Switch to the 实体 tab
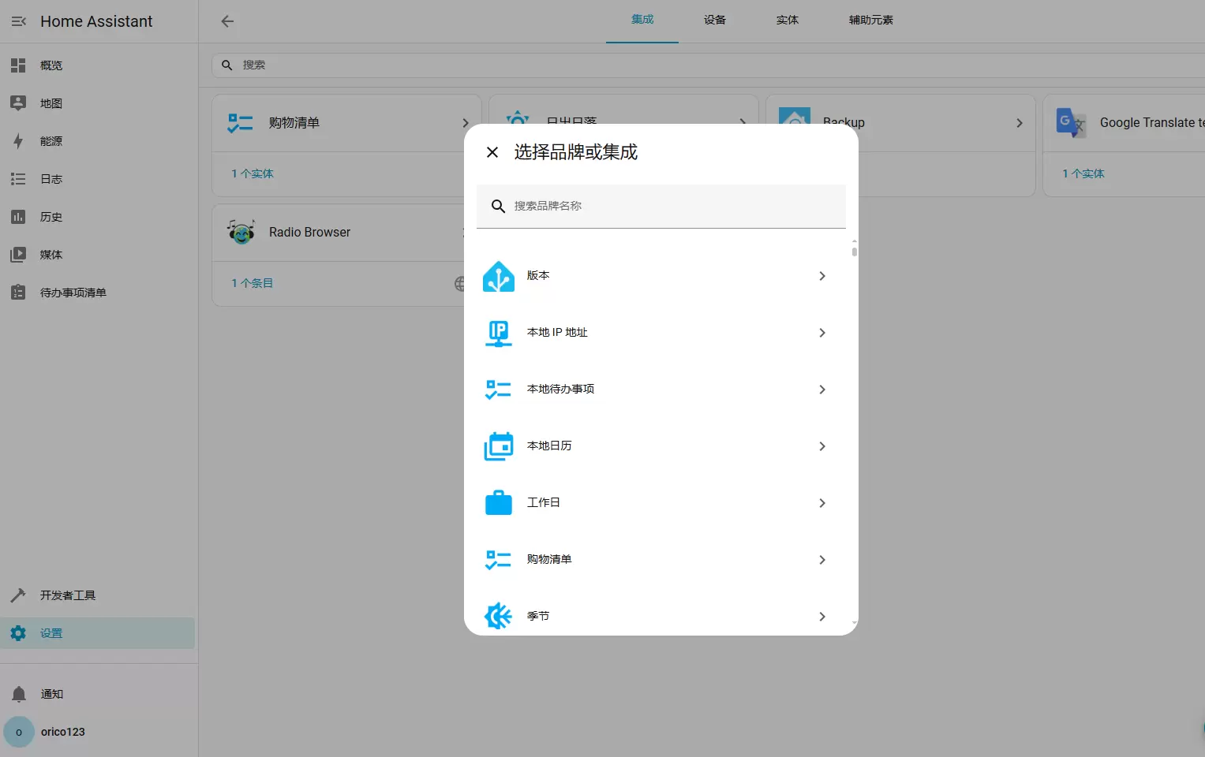The image size is (1205, 757). (788, 21)
